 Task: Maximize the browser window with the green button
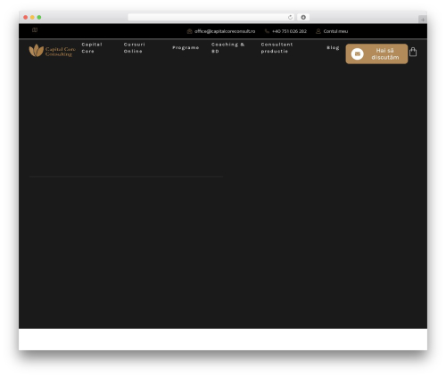click(39, 17)
